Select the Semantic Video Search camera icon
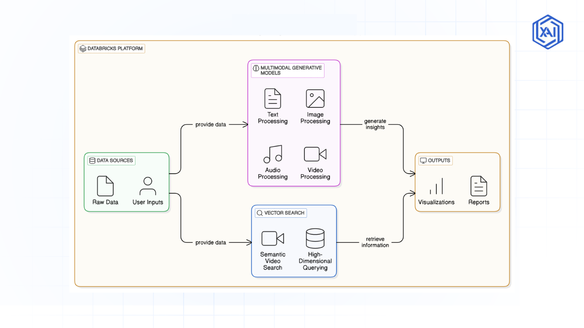 (272, 238)
